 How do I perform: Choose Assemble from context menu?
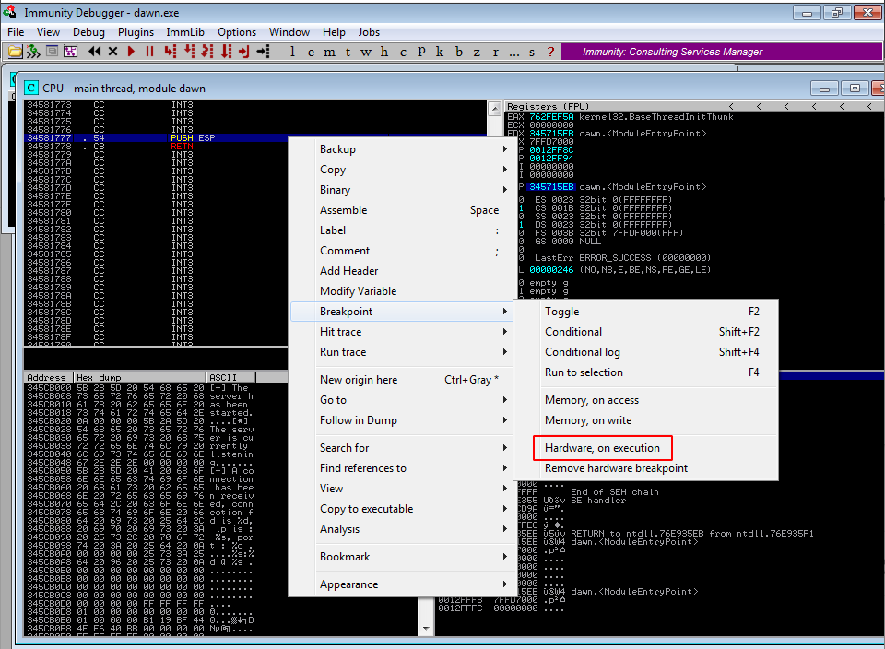point(401,210)
